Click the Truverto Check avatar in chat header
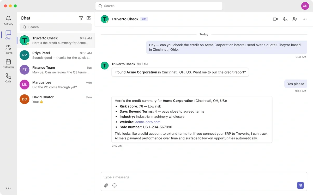The image size is (313, 195). [105, 19]
